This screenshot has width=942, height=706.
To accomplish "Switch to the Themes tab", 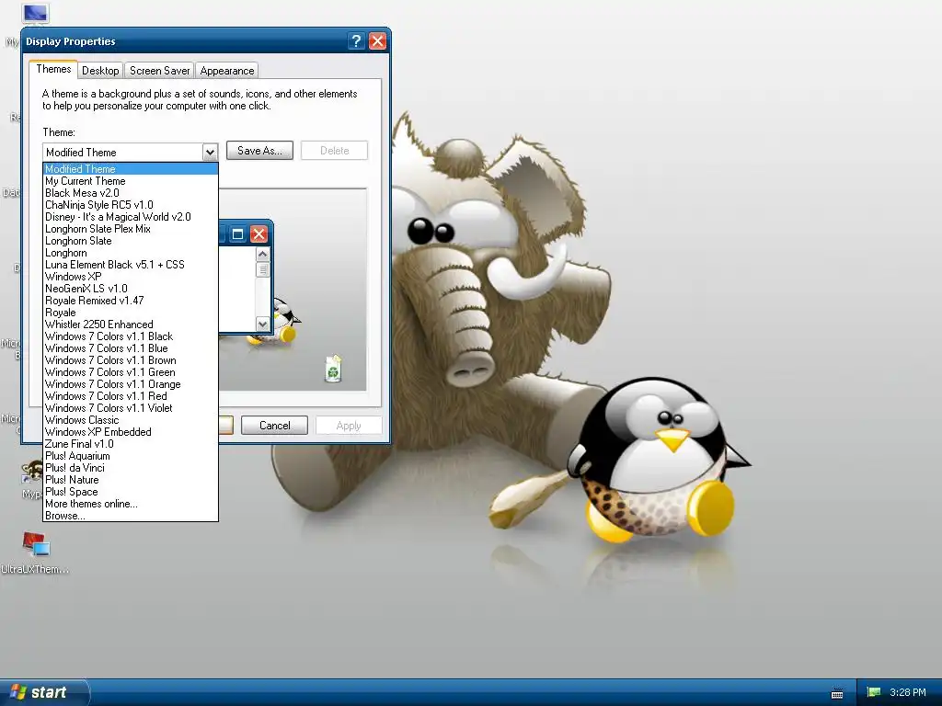I will coord(53,69).
